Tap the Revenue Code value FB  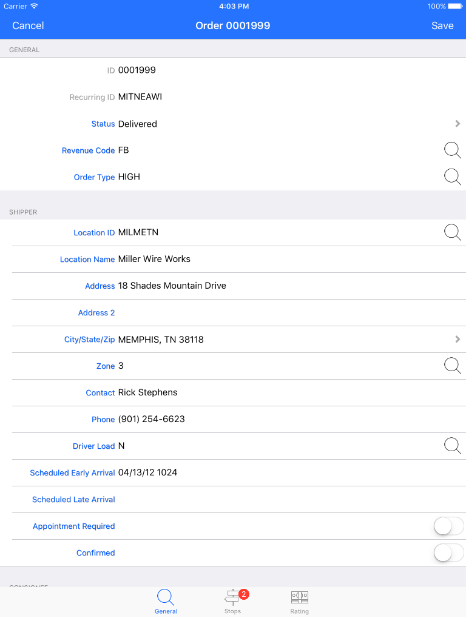pos(124,150)
